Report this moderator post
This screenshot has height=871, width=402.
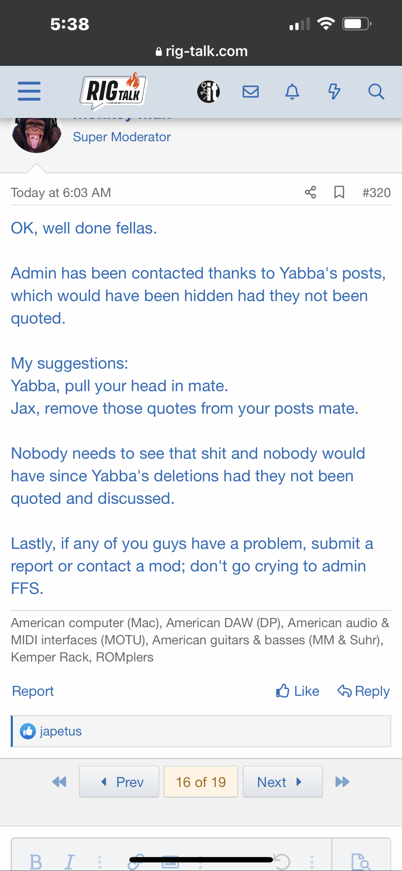click(33, 691)
